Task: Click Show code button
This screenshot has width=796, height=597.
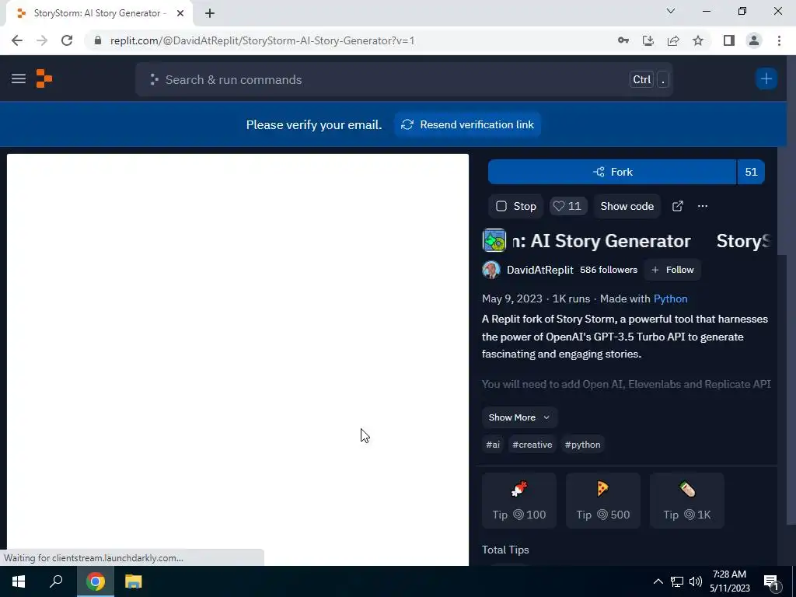Action: click(x=627, y=206)
